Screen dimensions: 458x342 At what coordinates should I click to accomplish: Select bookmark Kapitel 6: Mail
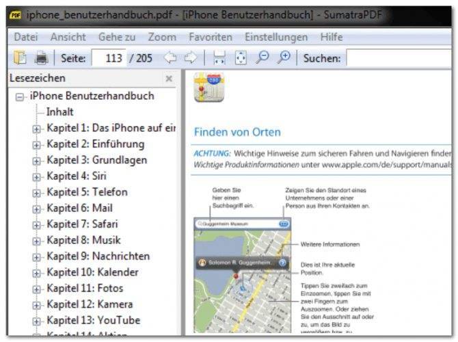click(x=79, y=209)
